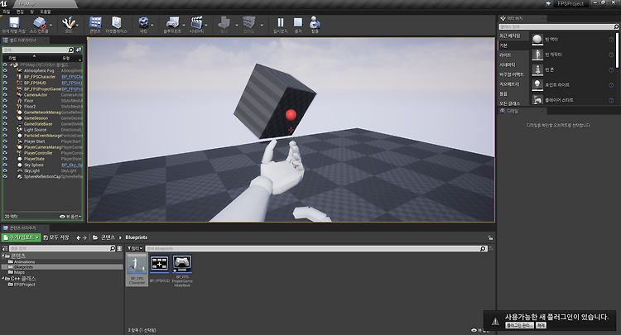This screenshot has height=335, width=621.
Task: Click the asset search magnifier icon
Action: (483, 248)
